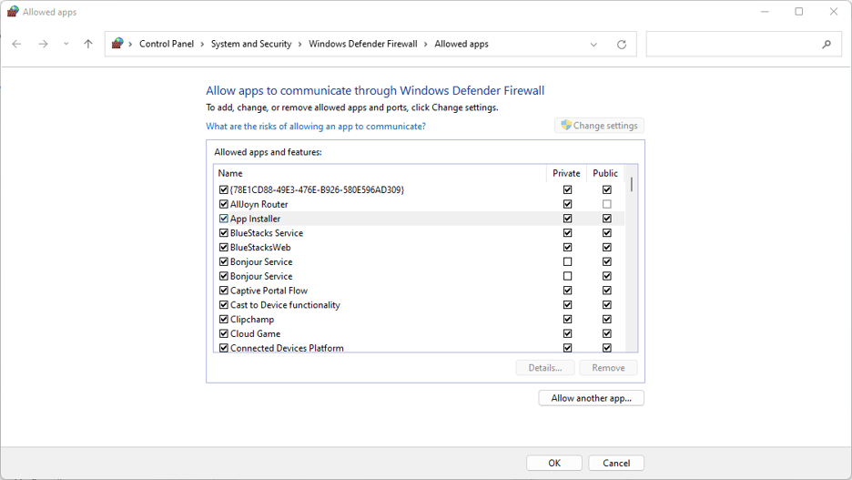Uncheck Public for BlueStacks Service
The height and width of the screenshot is (480, 852).
pyautogui.click(x=607, y=232)
